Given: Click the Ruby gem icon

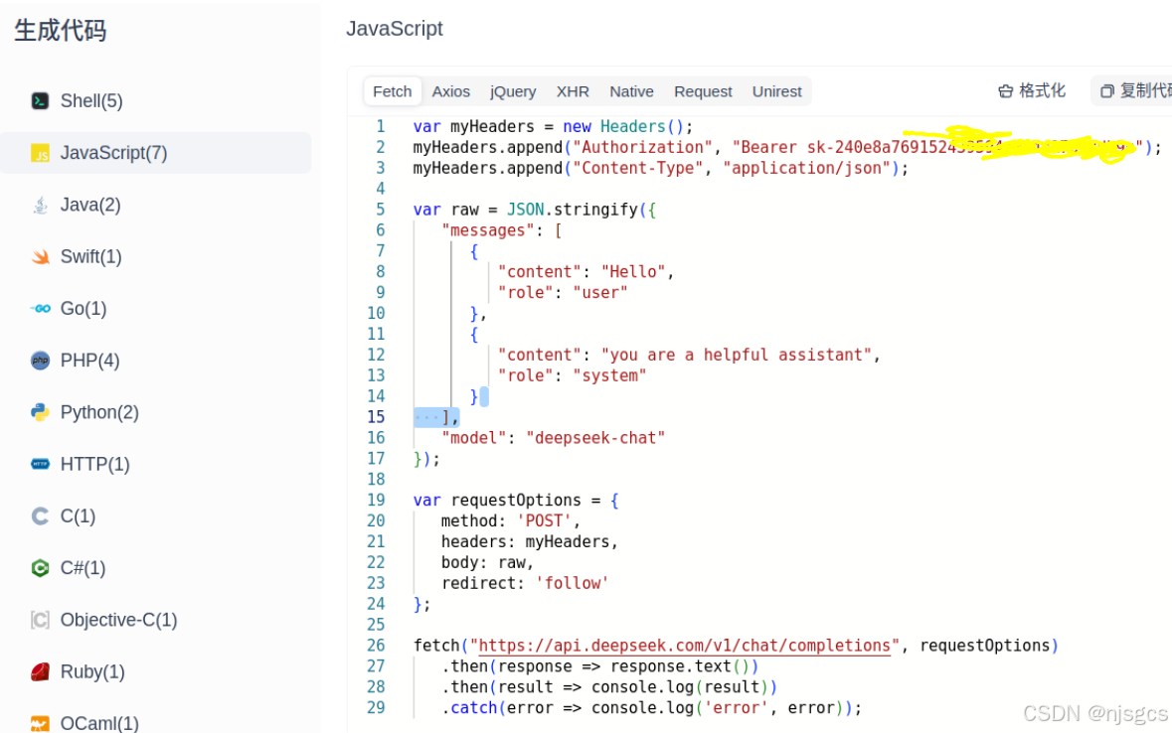Looking at the screenshot, I should pyautogui.click(x=41, y=671).
